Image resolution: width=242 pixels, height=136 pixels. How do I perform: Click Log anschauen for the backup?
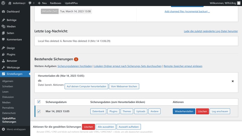[x=220, y=111]
